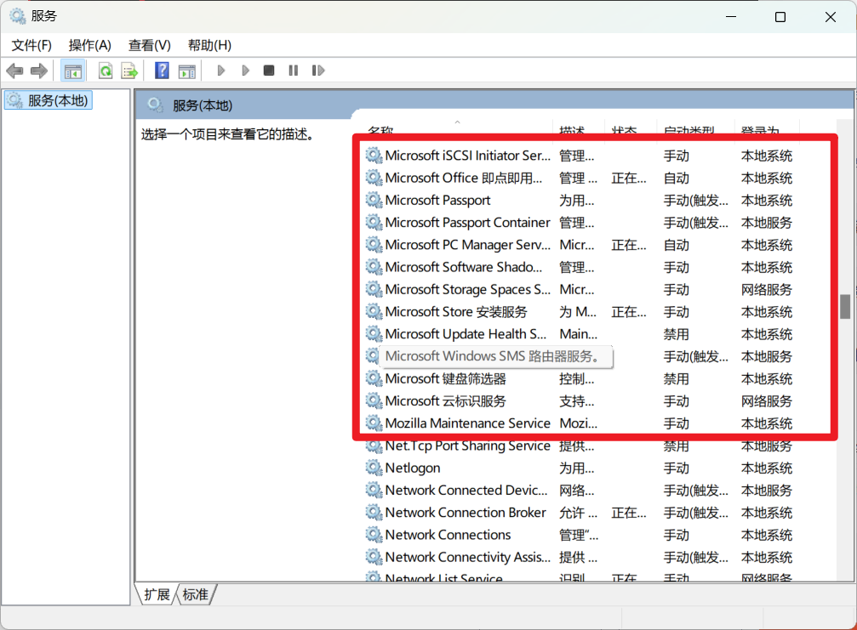857x630 pixels.
Task: Click 正在... status of Microsoft PC Manager
Action: click(x=629, y=245)
